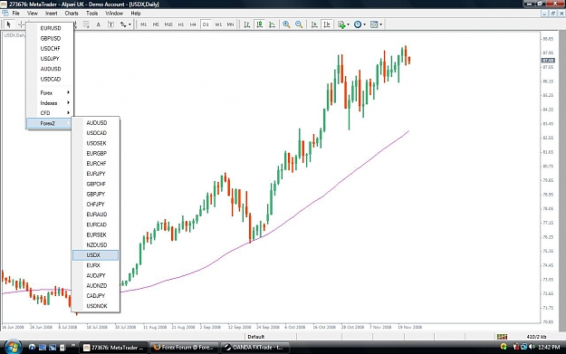
Task: Expand the Forex2 submenu
Action: [x=50, y=123]
